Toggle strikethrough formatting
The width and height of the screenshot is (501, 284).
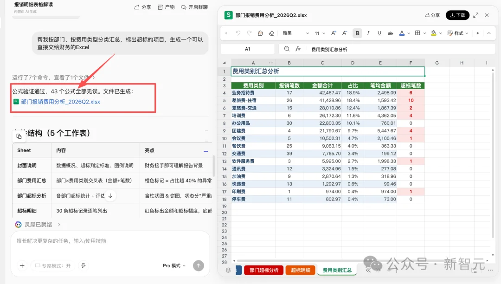[x=390, y=33]
